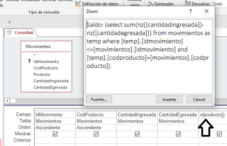227x146 pixels.
Task: Close the Zoom dialog with the X
Action: click(207, 11)
